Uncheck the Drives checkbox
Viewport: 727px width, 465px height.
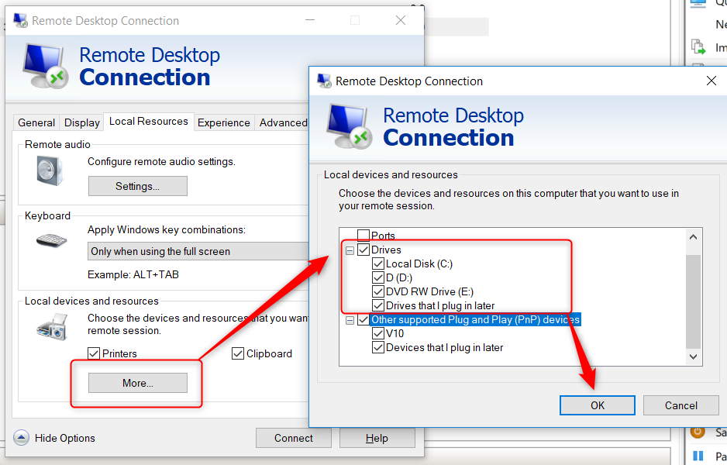click(363, 250)
